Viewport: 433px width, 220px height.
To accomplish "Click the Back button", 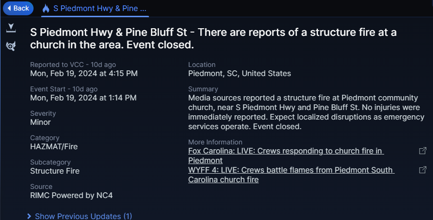I will (x=18, y=8).
